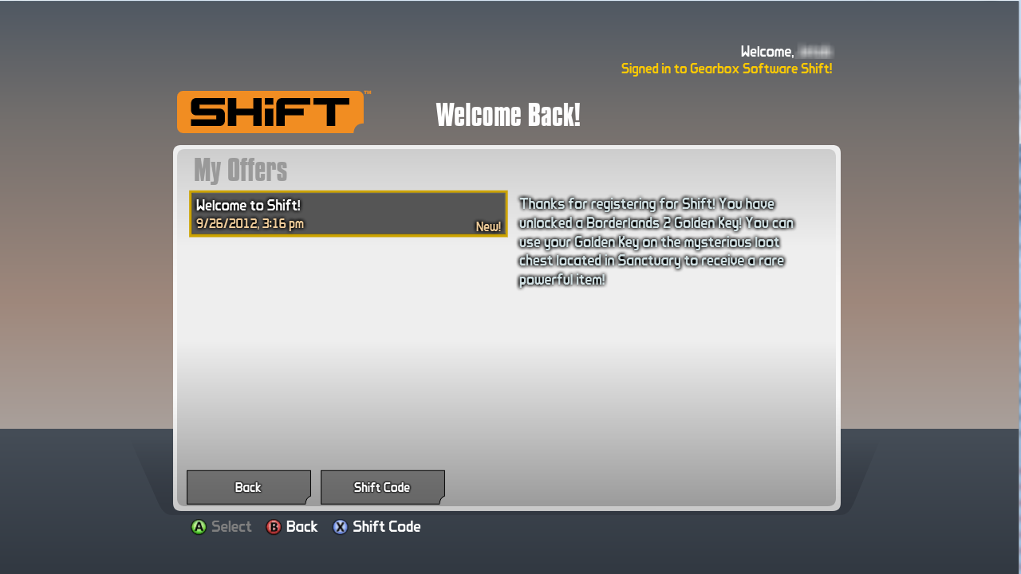The height and width of the screenshot is (574, 1021).
Task: Click the Back button in the panel
Action: coord(248,487)
